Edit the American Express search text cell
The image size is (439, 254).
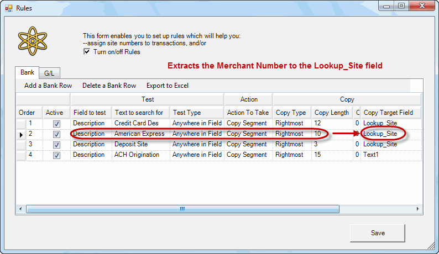140,134
